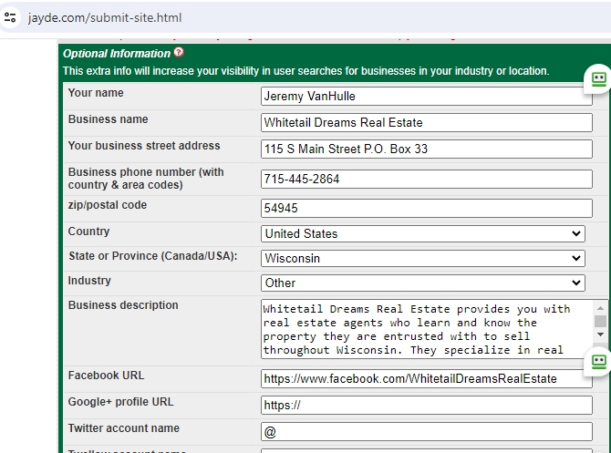
Task: Click the Business description scrollbar thumb
Action: coord(600,321)
